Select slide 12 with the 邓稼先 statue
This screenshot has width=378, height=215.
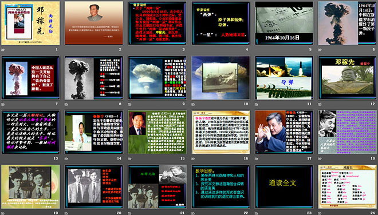click(x=348, y=78)
